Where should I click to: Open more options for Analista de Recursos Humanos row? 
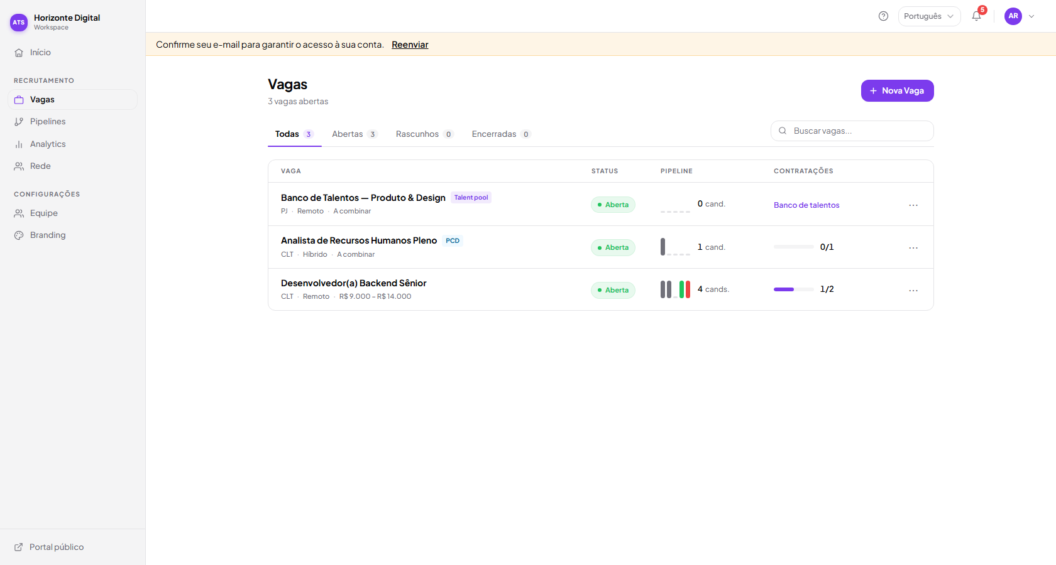(x=913, y=248)
